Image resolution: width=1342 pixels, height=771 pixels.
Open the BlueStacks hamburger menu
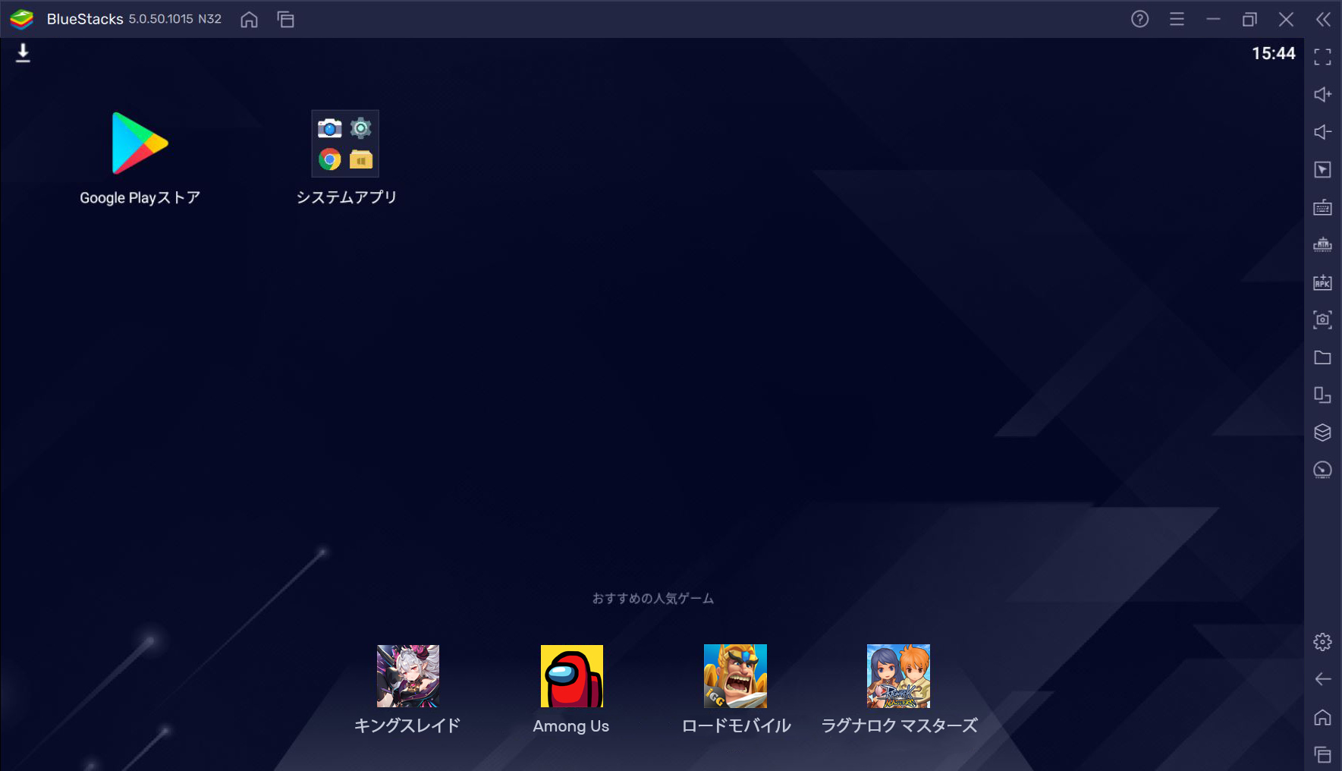tap(1177, 19)
